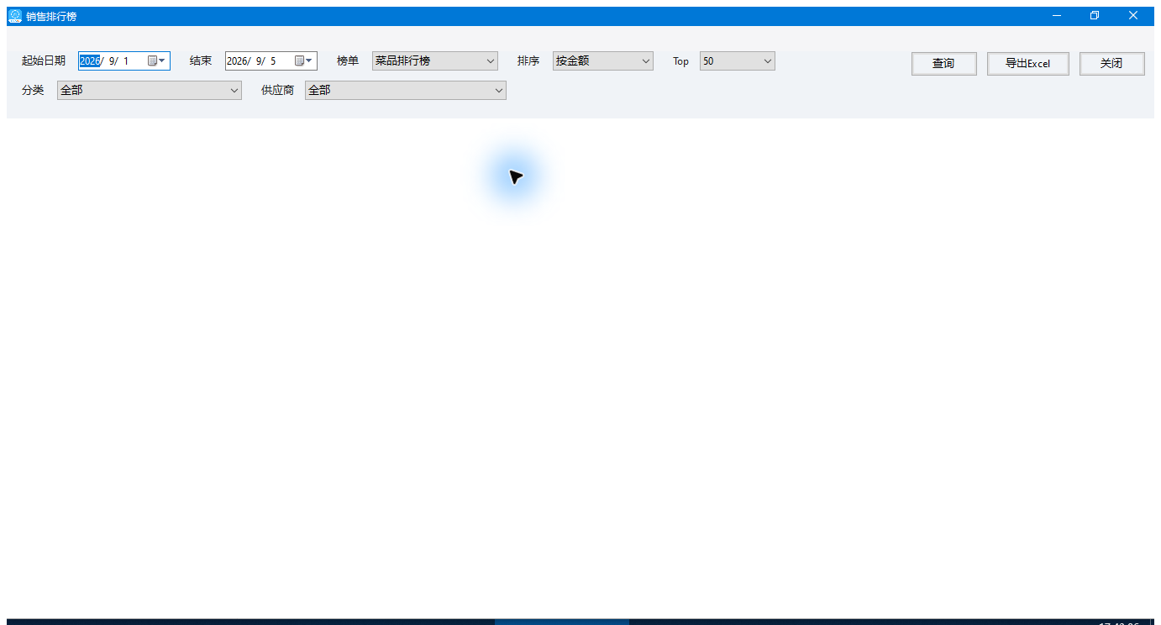This screenshot has width=1161, height=625.
Task: Restore down the 销售排行榜 window
Action: (1095, 16)
